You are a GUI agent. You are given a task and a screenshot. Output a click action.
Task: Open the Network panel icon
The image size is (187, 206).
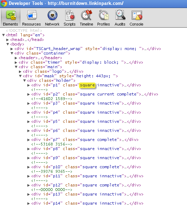pos(52,15)
